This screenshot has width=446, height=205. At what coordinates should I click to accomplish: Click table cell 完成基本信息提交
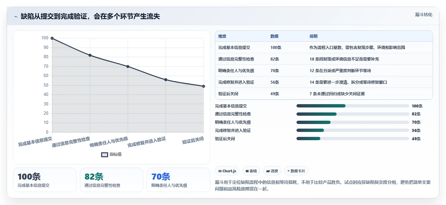pyautogui.click(x=234, y=48)
